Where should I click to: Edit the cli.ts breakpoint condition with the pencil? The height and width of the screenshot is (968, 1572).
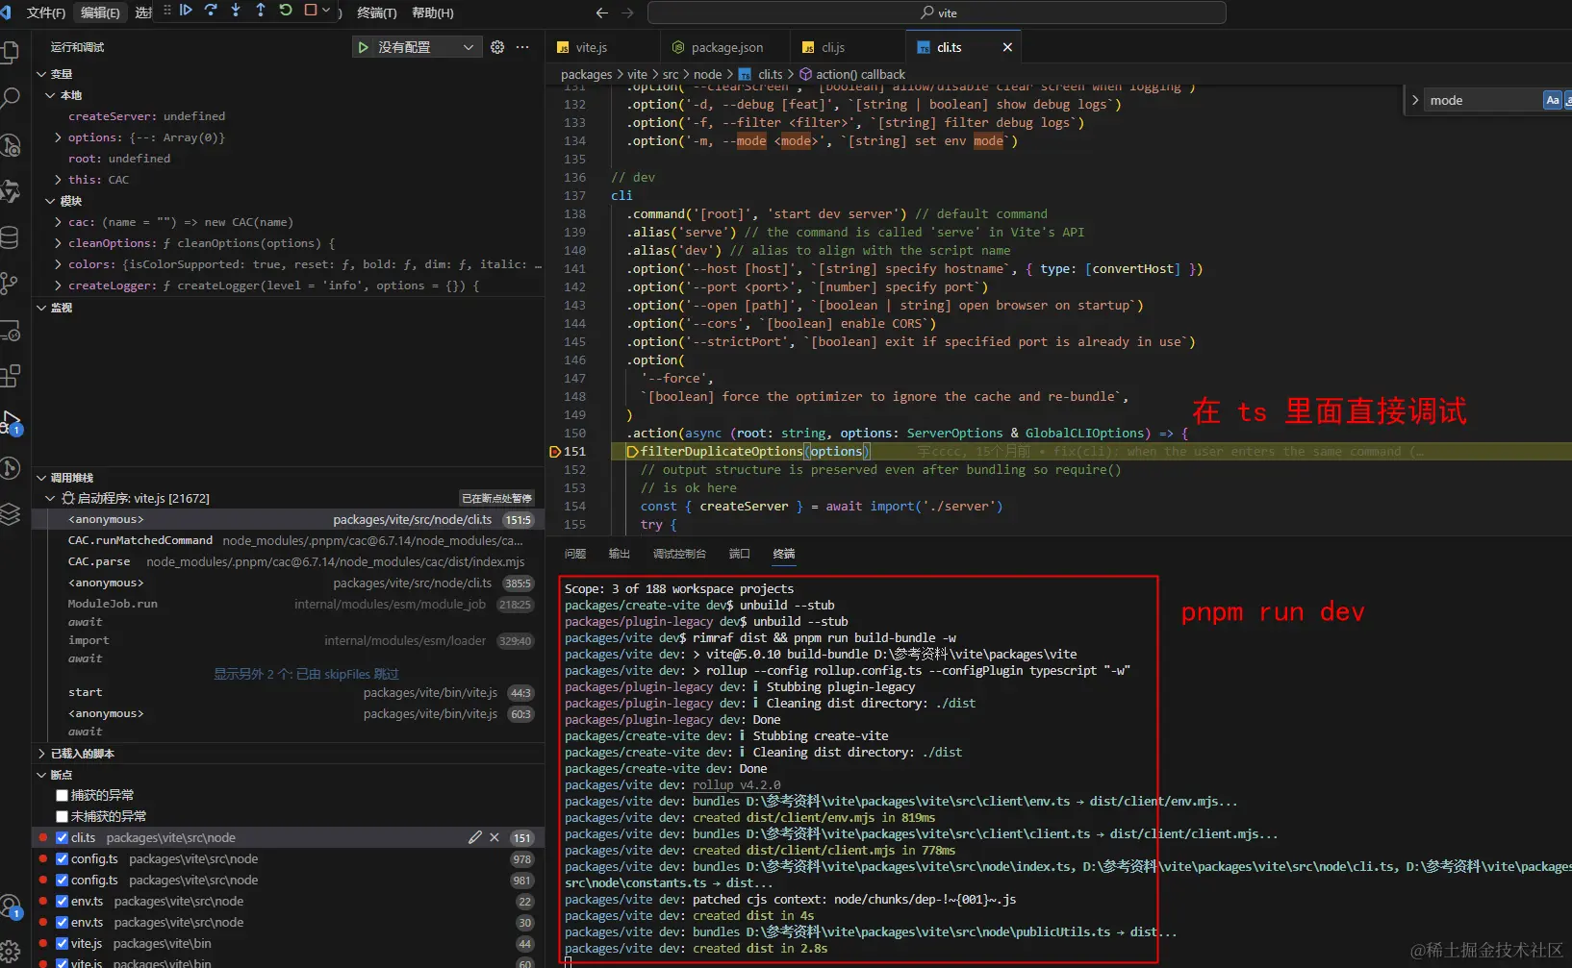[x=475, y=837]
